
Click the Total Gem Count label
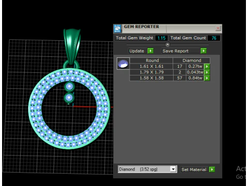pyautogui.click(x=188, y=38)
